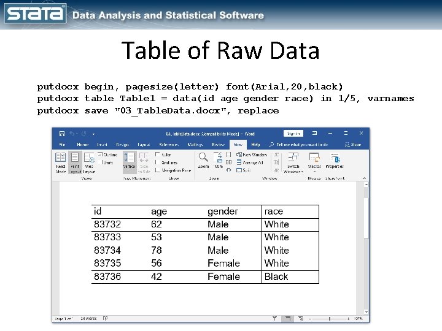The image size is (442, 331).
Task: Click the Print Layout status bar icon
Action: click(x=287, y=318)
